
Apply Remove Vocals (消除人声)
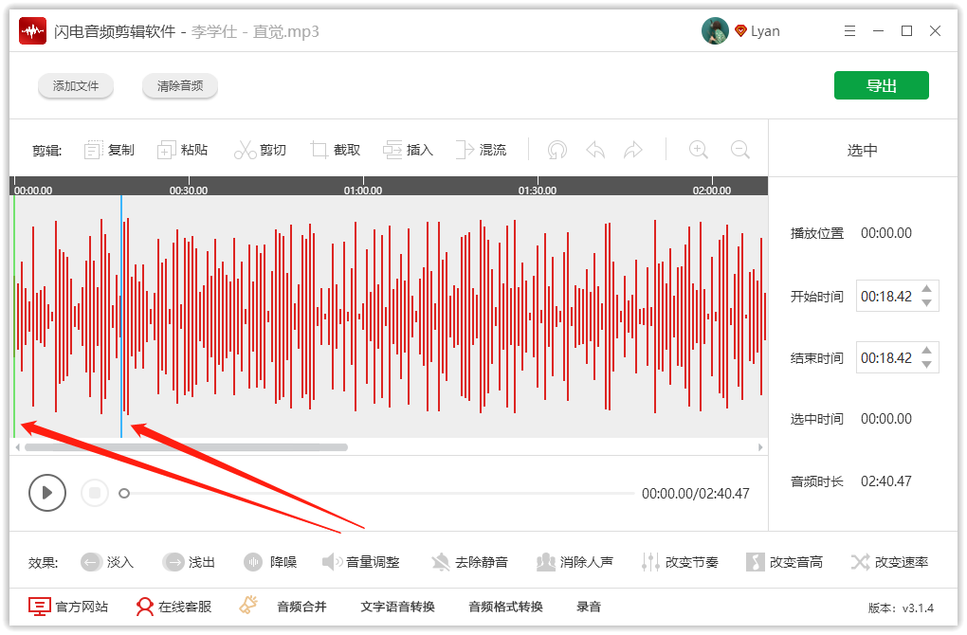click(575, 562)
